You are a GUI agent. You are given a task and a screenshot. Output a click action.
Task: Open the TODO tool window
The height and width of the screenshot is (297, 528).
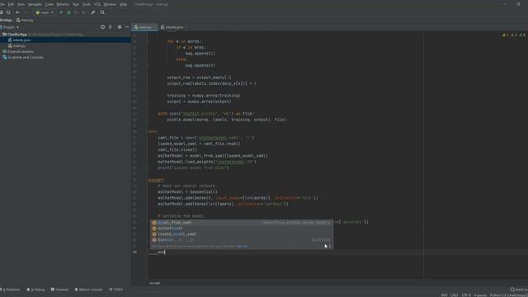(115, 290)
